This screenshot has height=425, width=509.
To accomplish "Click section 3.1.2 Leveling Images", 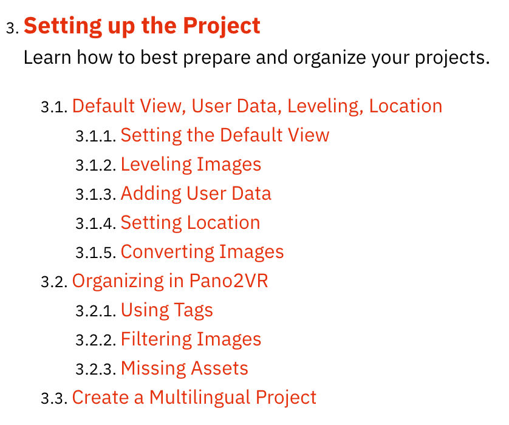I will coord(191,164).
